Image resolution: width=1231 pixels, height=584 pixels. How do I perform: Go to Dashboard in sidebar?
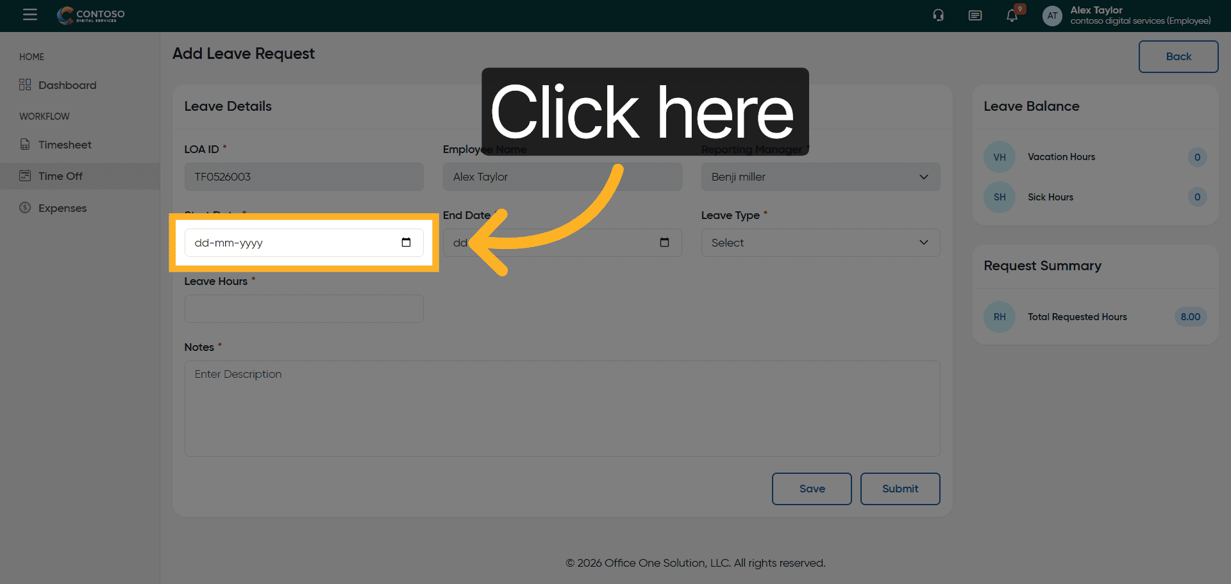(67, 85)
